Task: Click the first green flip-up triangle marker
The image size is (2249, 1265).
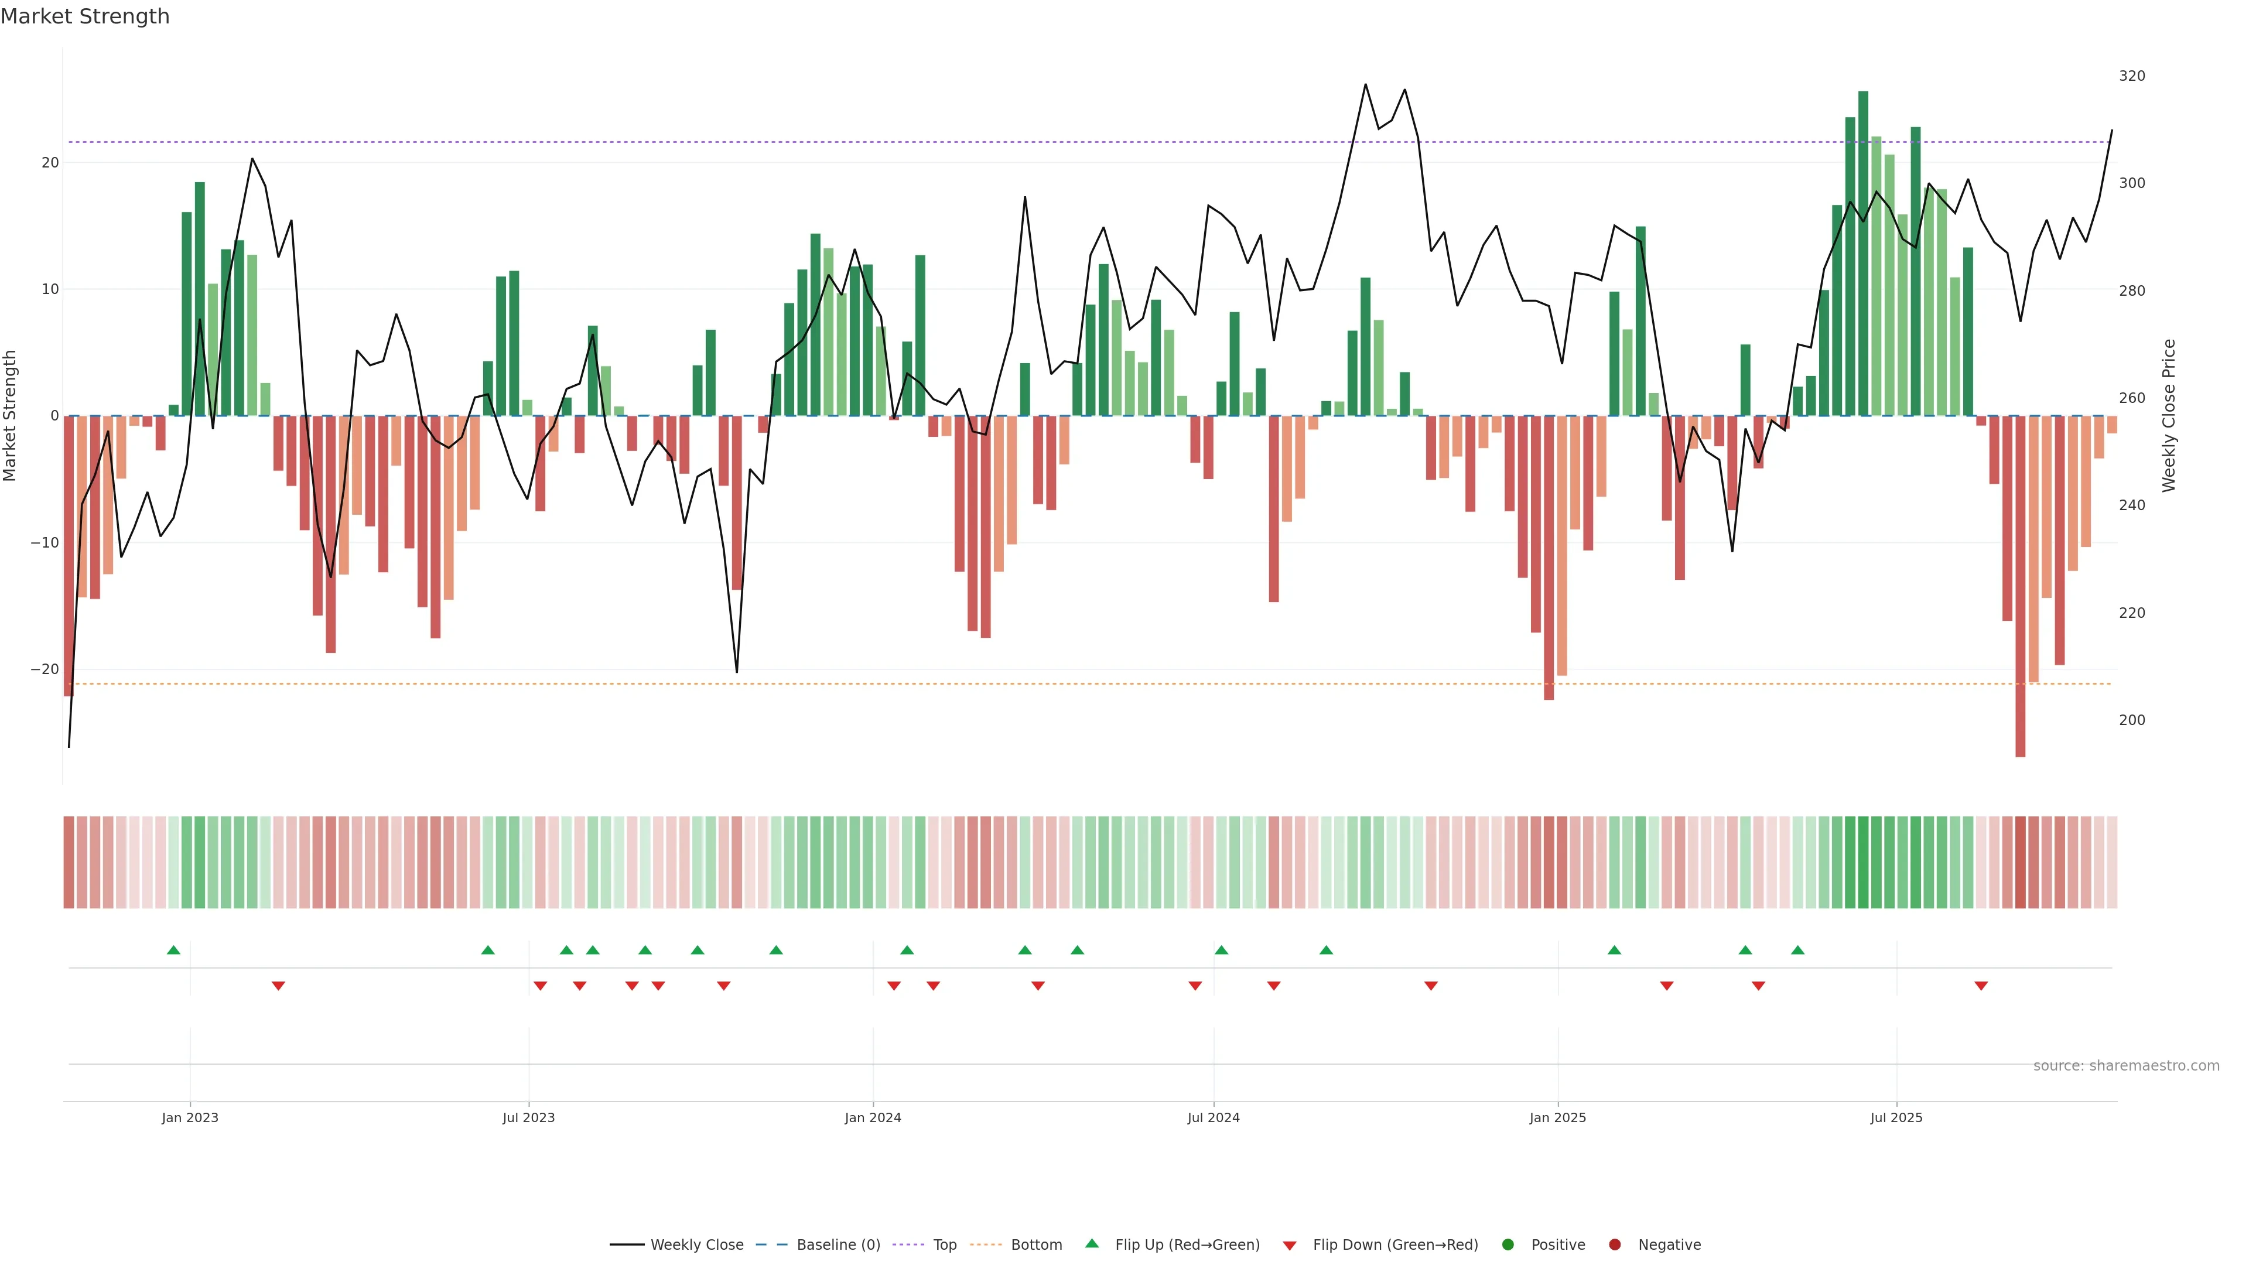Action: pyautogui.click(x=174, y=950)
